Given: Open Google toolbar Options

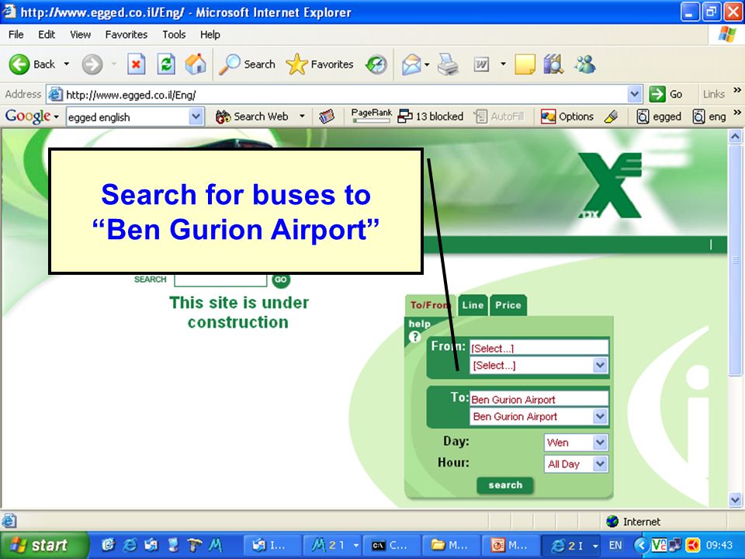Looking at the screenshot, I should click(567, 116).
